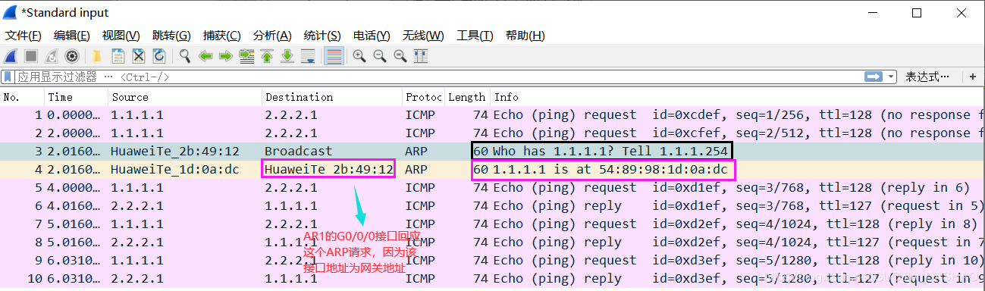Open capture options gear icon
This screenshot has width=985, height=291.
[x=72, y=56]
